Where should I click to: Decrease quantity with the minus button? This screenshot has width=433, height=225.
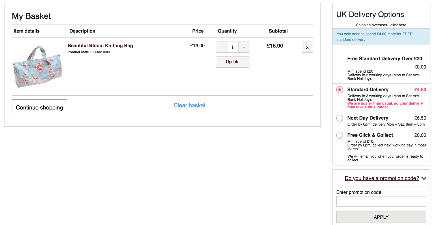tap(221, 47)
